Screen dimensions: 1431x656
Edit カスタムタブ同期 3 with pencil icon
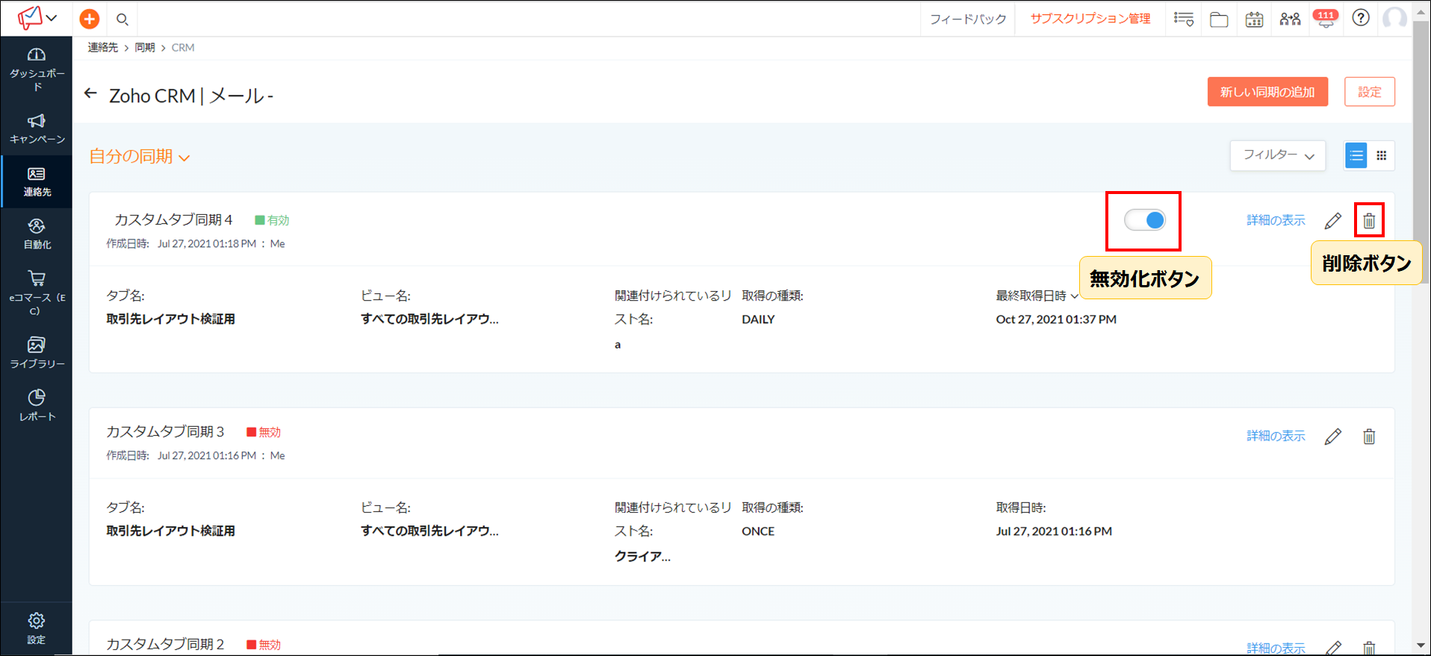[1333, 437]
